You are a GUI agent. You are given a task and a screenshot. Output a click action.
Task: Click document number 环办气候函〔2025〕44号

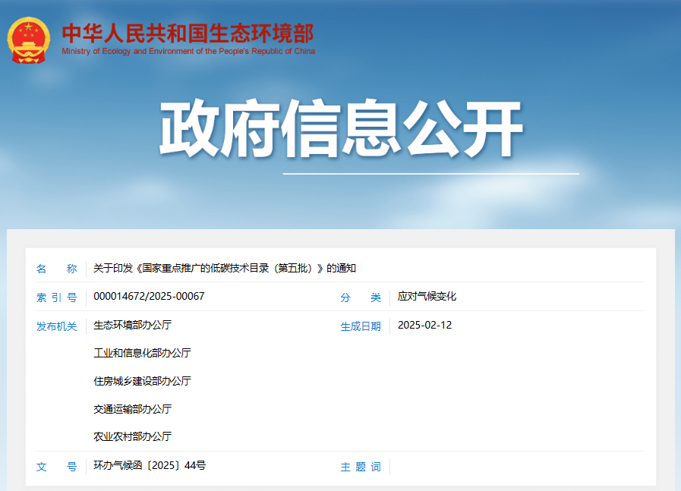[x=150, y=465]
